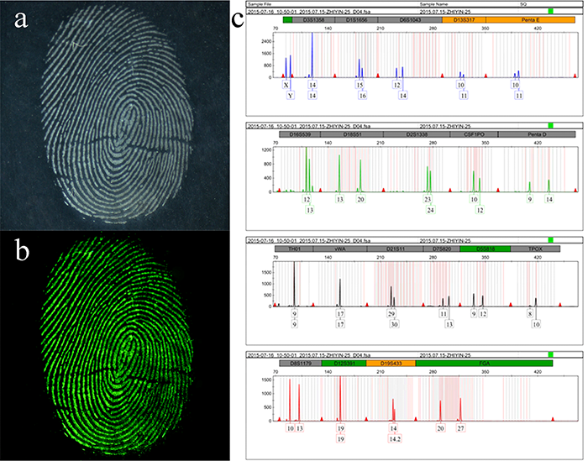Click allele label 23 under D2S1338

pyautogui.click(x=428, y=199)
